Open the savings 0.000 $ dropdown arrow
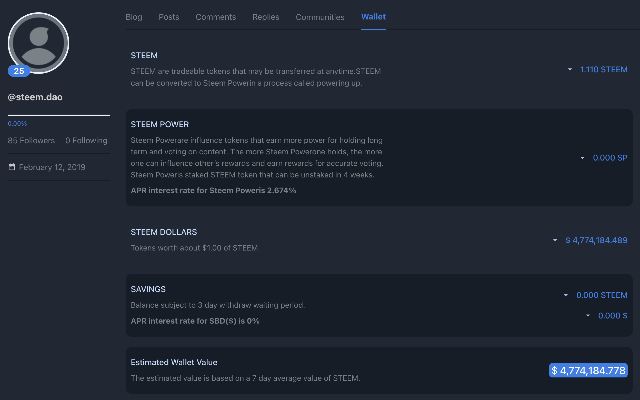The height and width of the screenshot is (400, 640). tap(588, 316)
